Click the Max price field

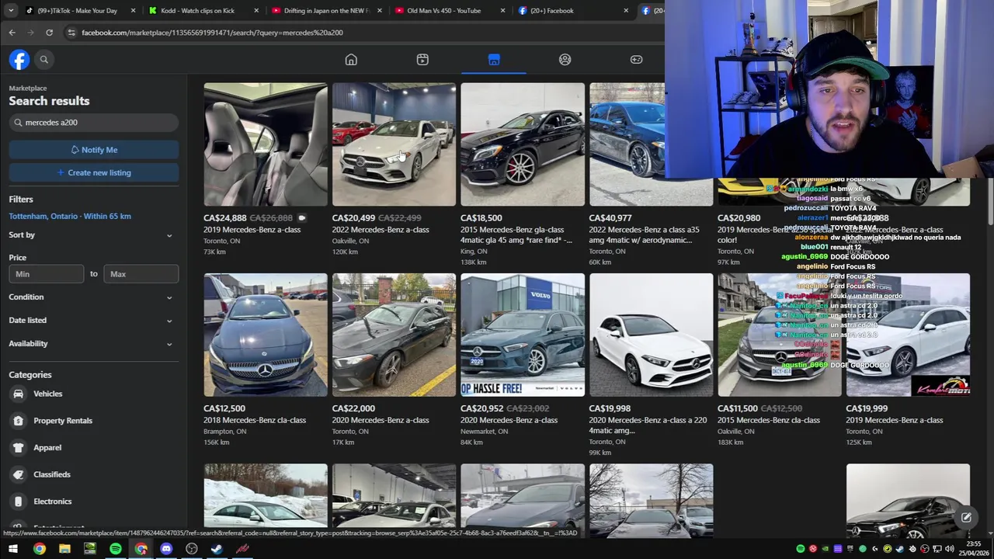tap(141, 274)
